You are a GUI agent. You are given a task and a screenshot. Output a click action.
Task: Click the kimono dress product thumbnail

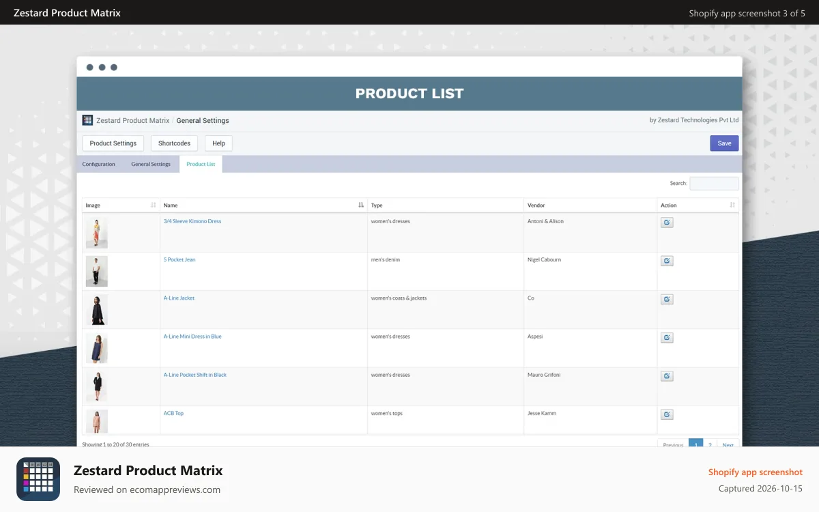click(96, 233)
